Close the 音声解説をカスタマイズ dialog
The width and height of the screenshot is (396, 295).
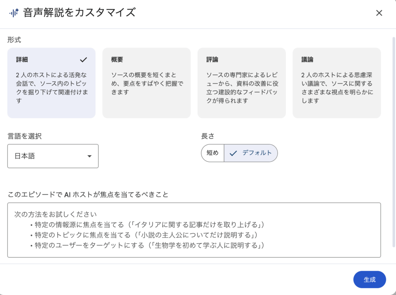379,13
